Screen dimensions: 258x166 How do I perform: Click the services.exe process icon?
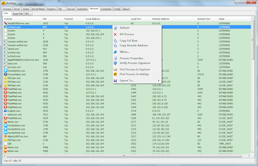6,67
